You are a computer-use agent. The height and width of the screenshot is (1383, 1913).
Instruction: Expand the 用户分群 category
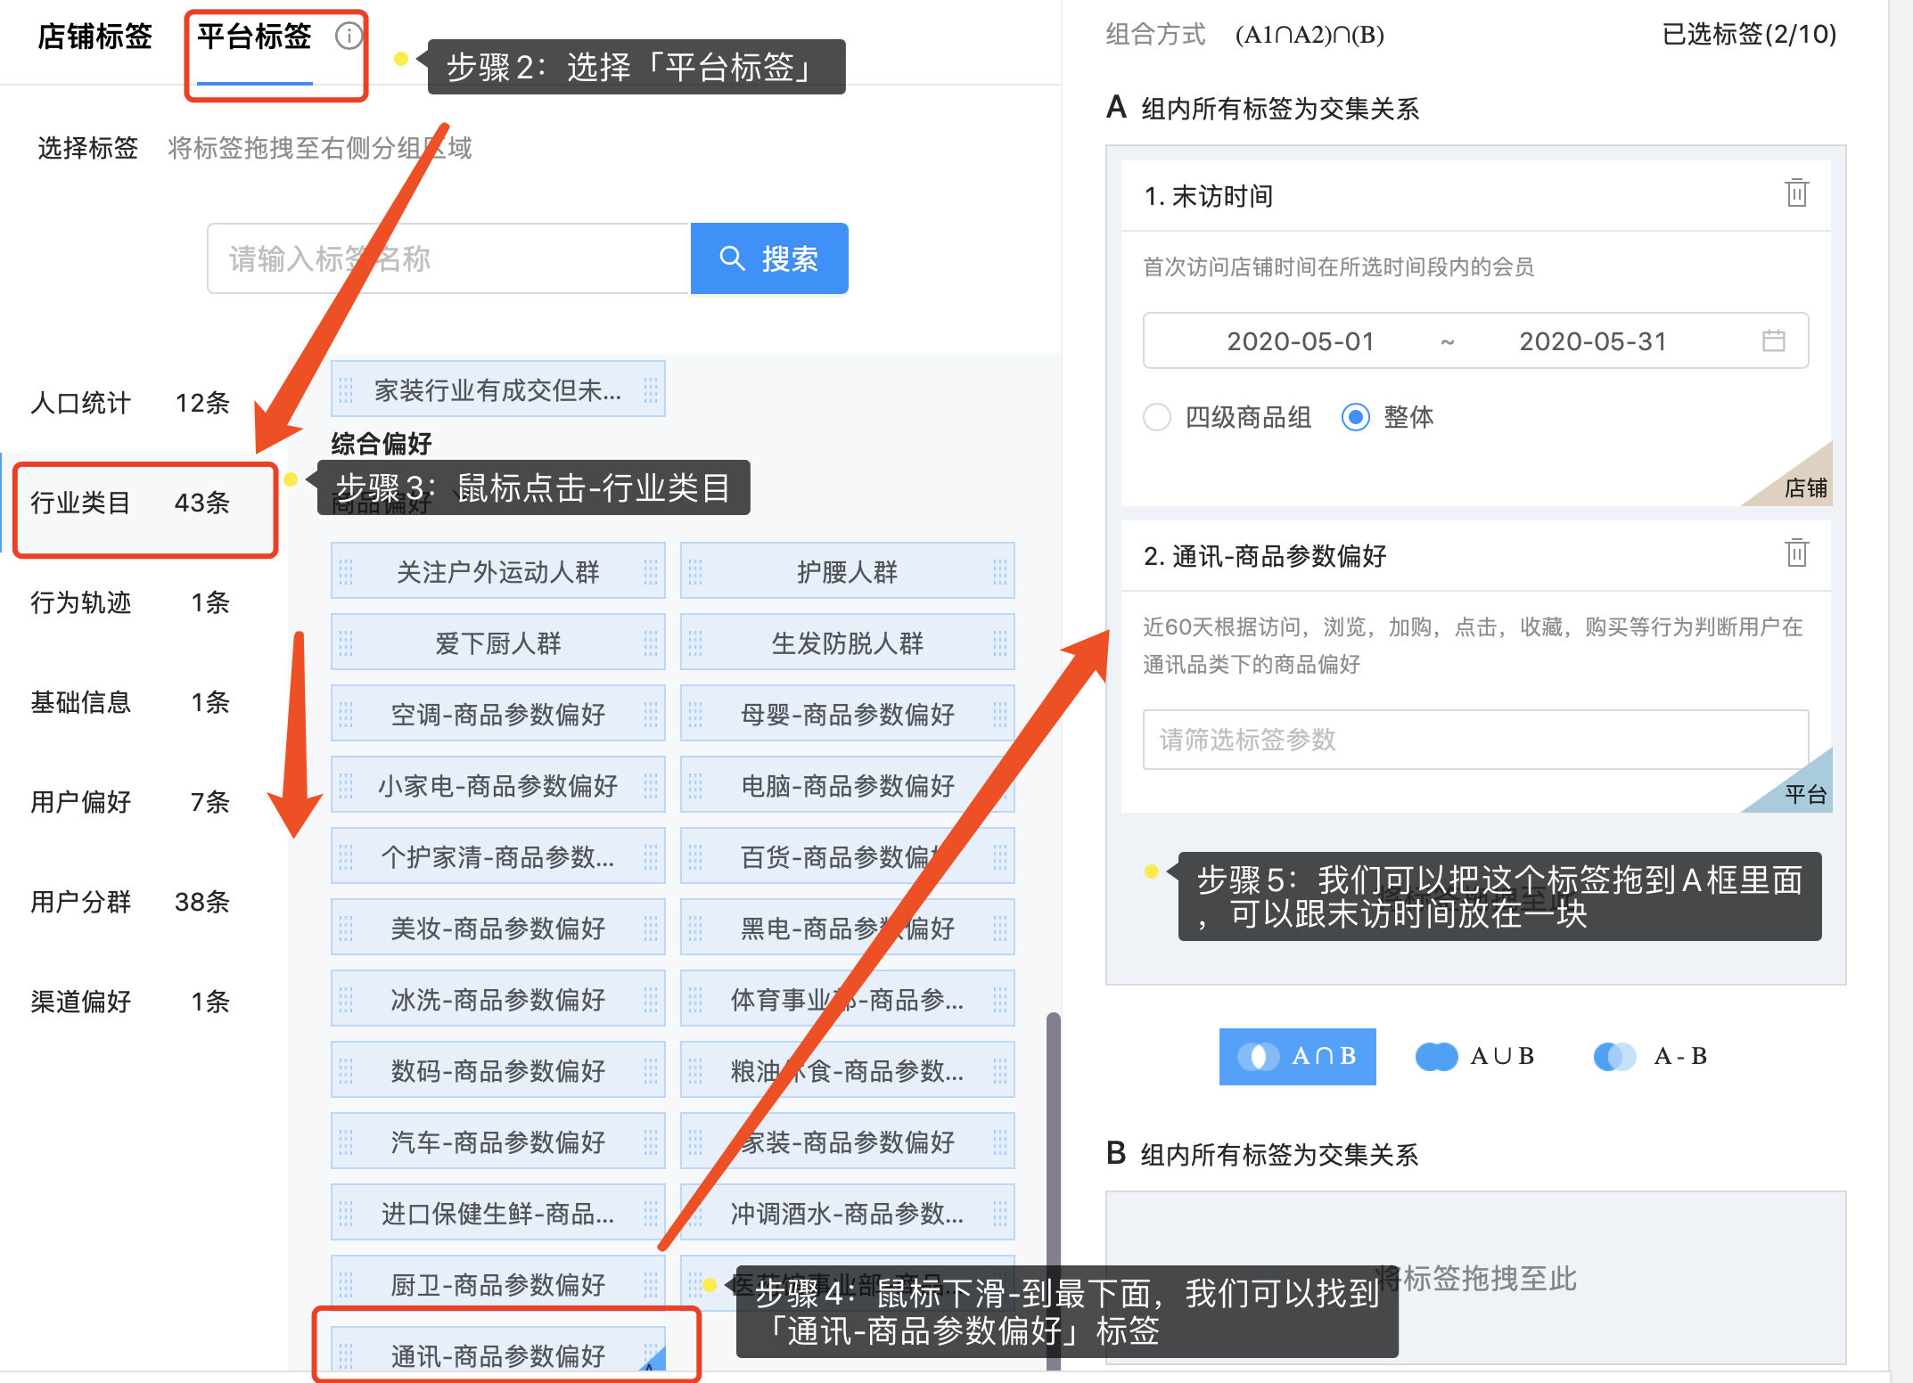coord(130,902)
